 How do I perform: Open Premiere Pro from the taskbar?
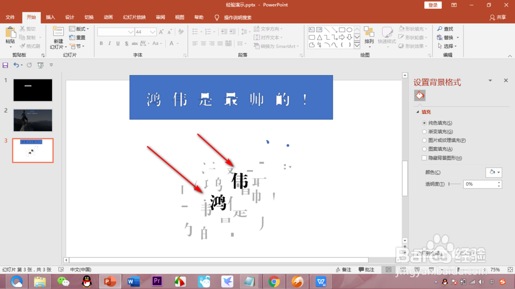[157, 281]
